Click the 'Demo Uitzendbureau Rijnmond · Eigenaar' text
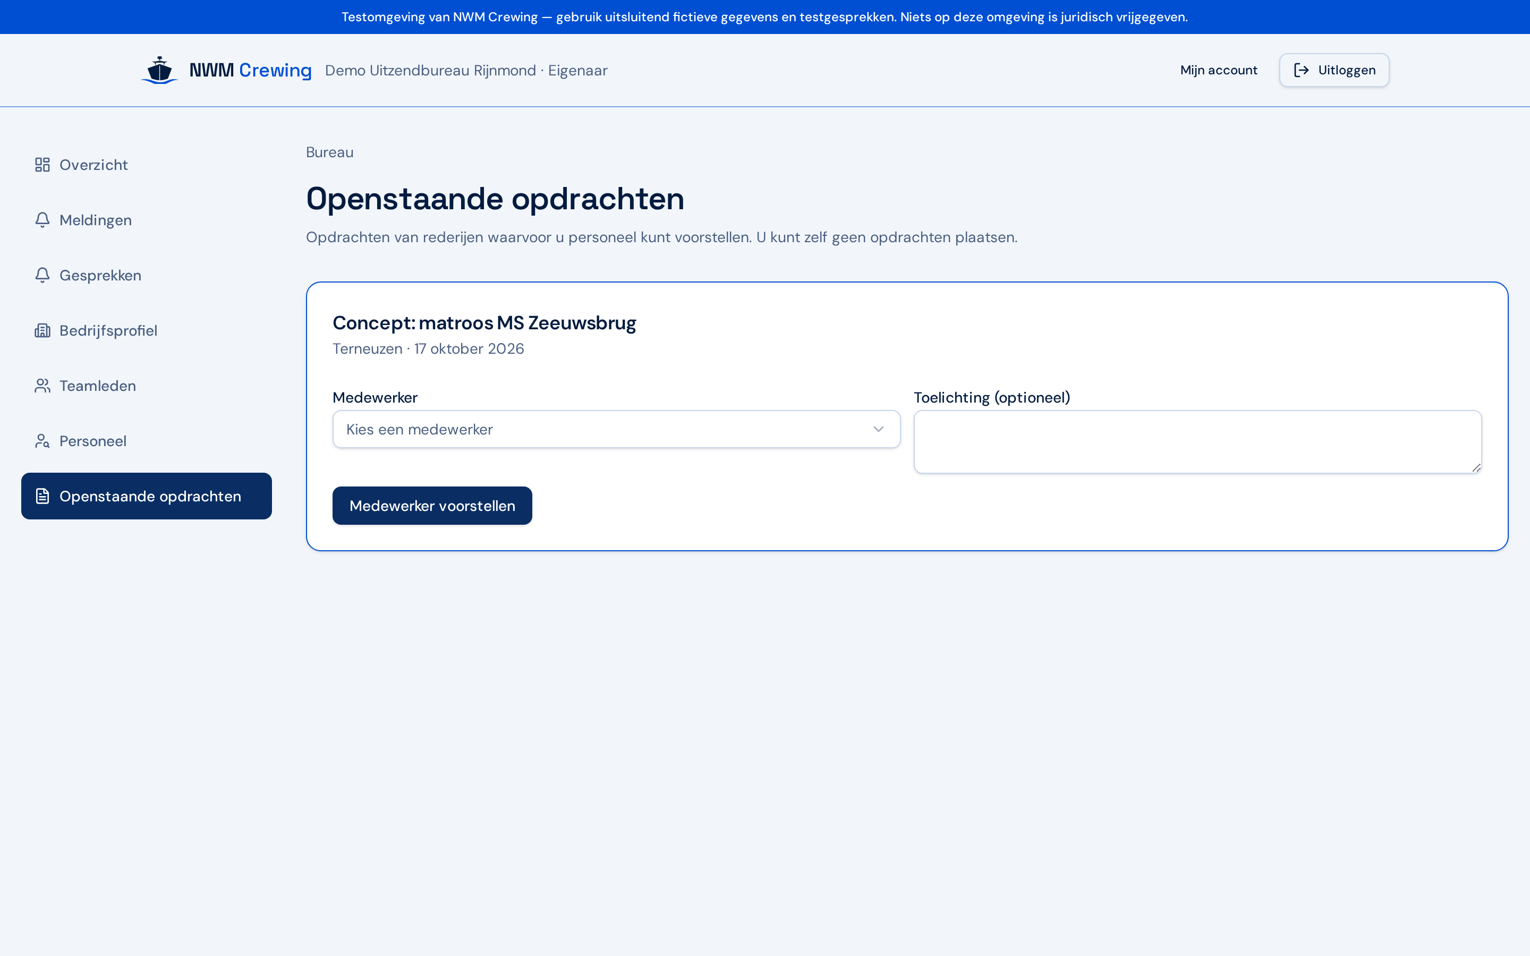This screenshot has width=1530, height=956. 466,70
